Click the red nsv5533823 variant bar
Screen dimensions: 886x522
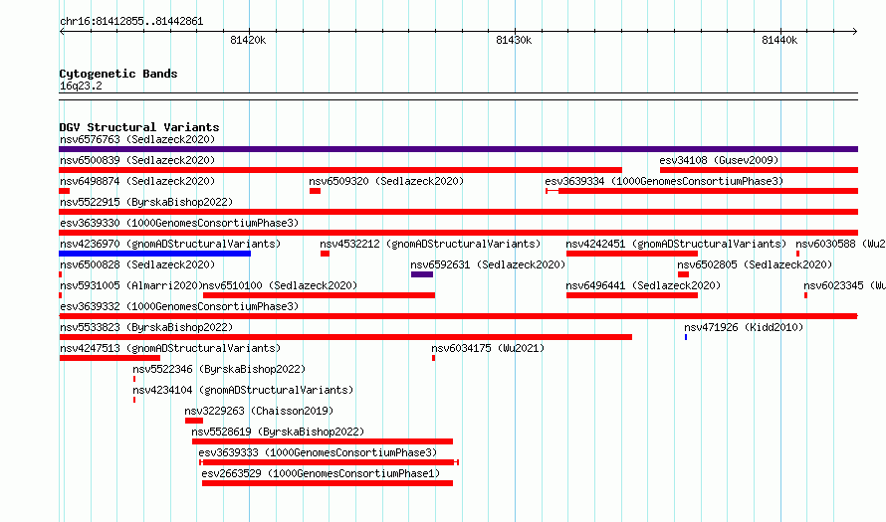(x=345, y=337)
